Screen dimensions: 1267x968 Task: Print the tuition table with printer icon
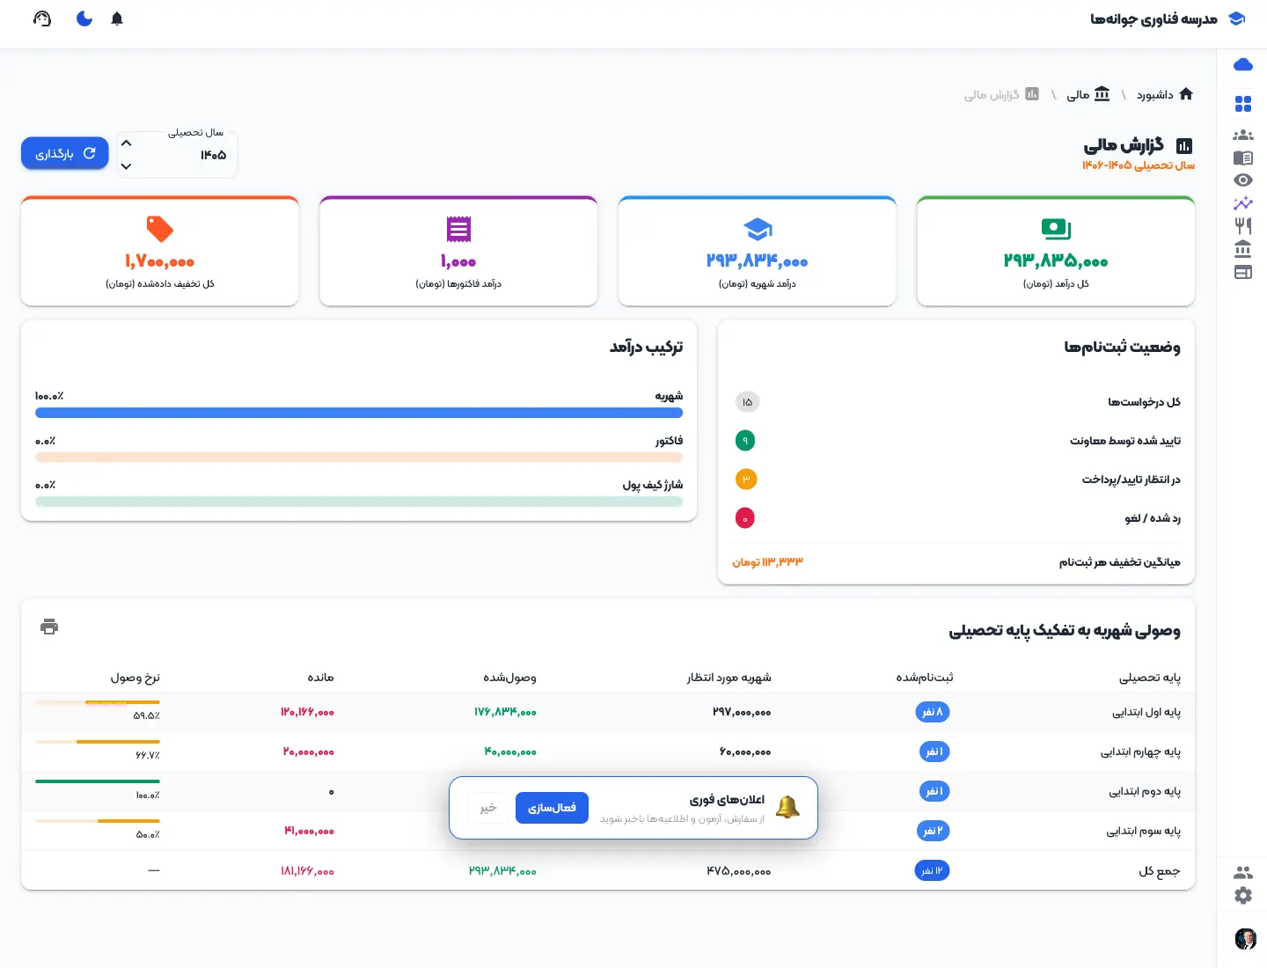[x=49, y=627]
